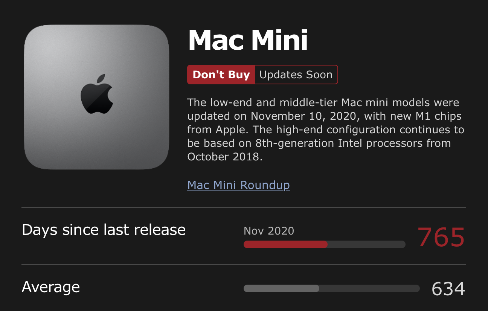The height and width of the screenshot is (311, 488).
Task: Click the Mac Mini heading
Action: (x=248, y=40)
